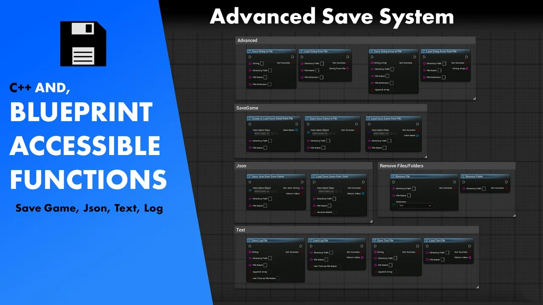
Task: Open Select Asset dropdown in Save Save Game to File
Action: [320, 133]
